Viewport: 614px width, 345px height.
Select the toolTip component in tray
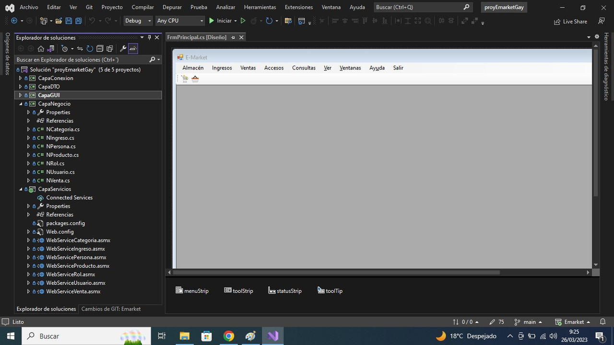tap(330, 291)
